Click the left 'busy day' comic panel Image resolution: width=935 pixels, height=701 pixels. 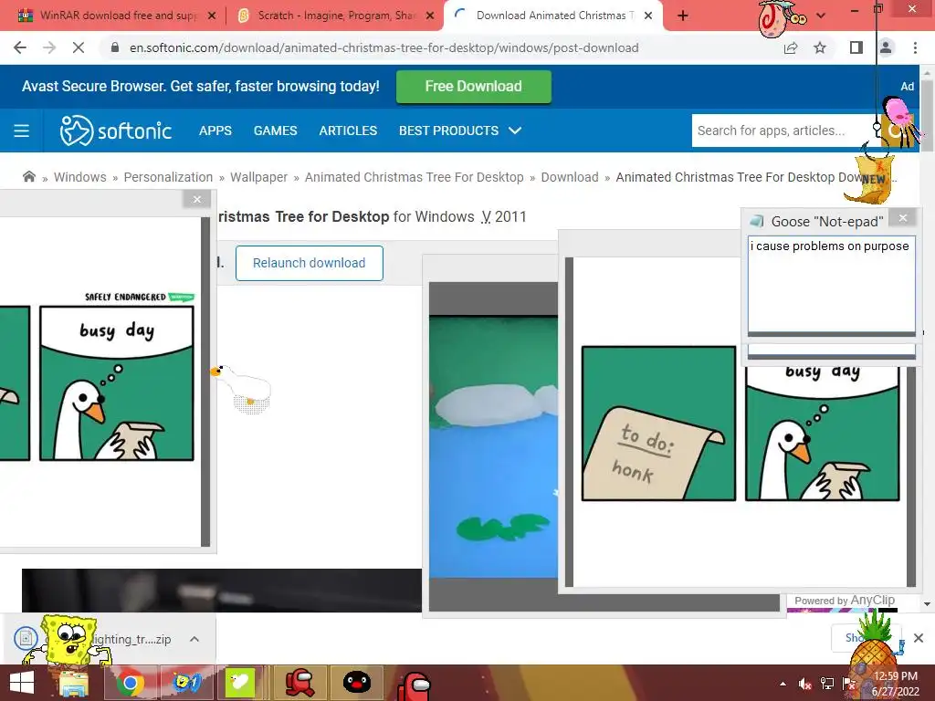117,382
